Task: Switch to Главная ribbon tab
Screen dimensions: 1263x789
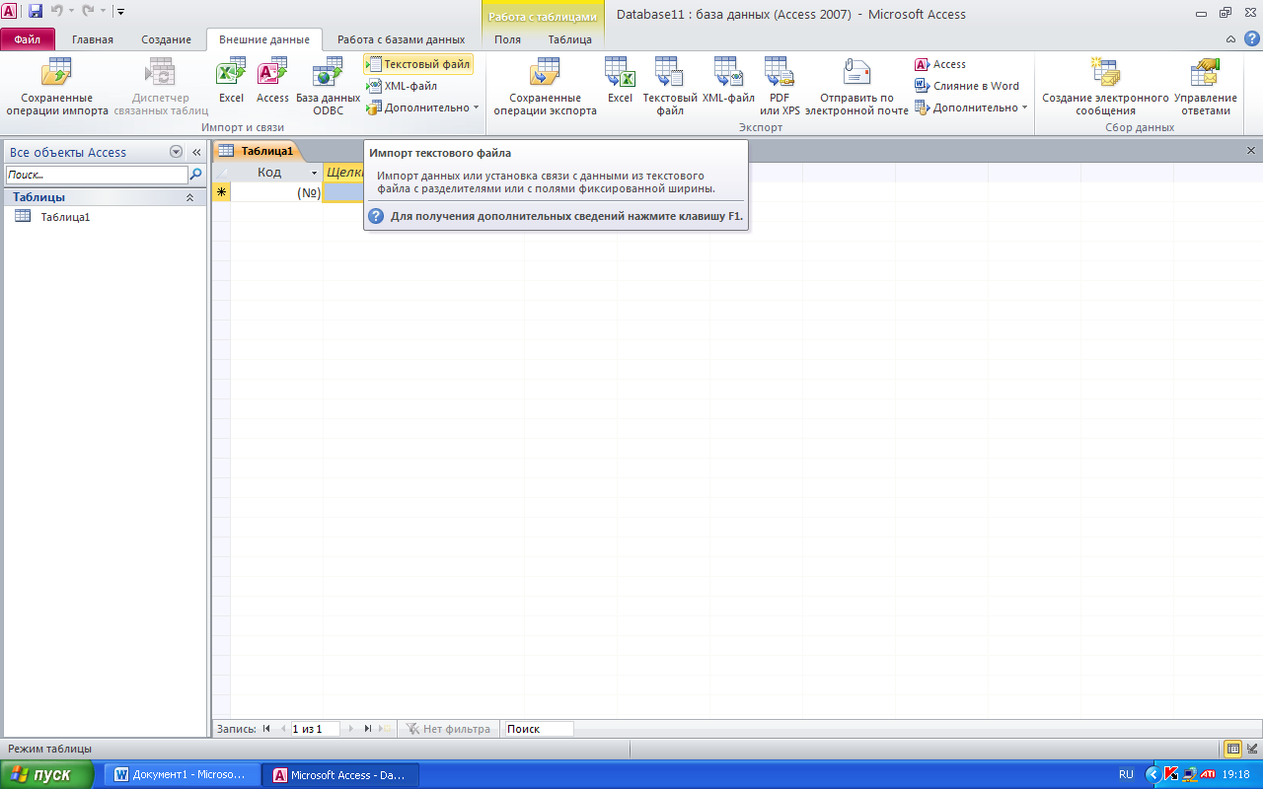Action: pyautogui.click(x=93, y=39)
